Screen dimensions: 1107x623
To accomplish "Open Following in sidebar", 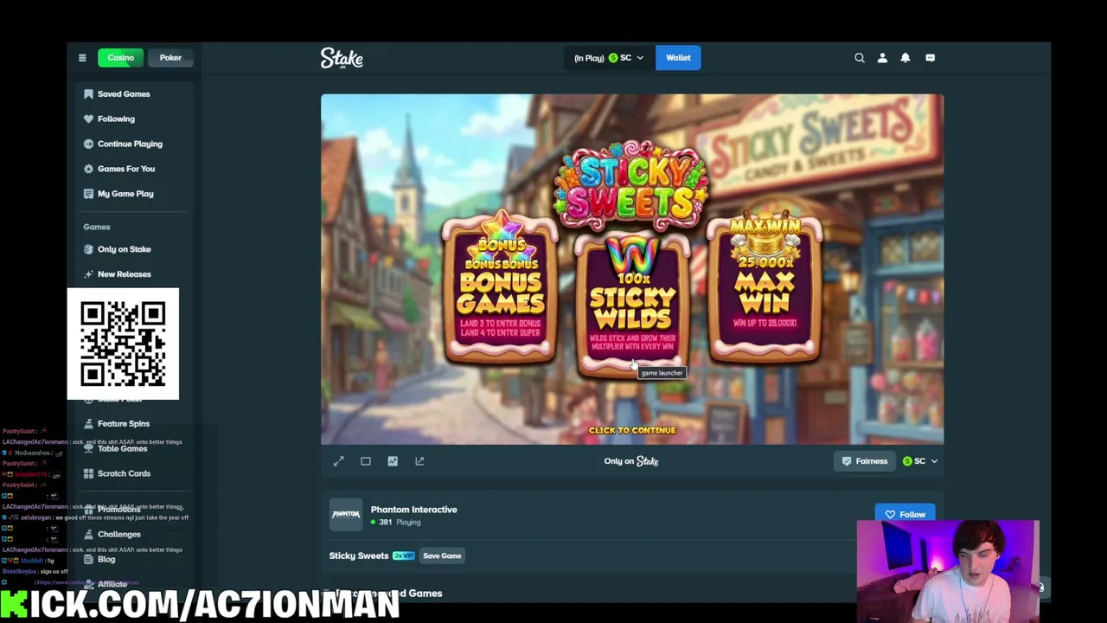I will tap(116, 119).
